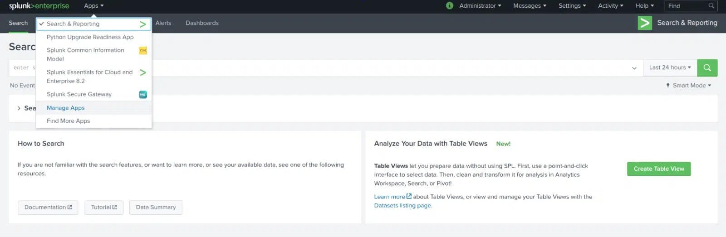Click the Splunk Essentials green arrow icon
The width and height of the screenshot is (726, 237).
(143, 73)
